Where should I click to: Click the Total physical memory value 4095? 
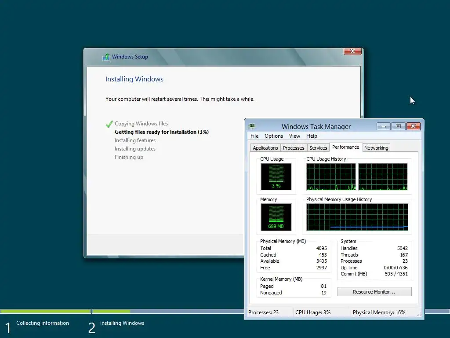point(321,248)
